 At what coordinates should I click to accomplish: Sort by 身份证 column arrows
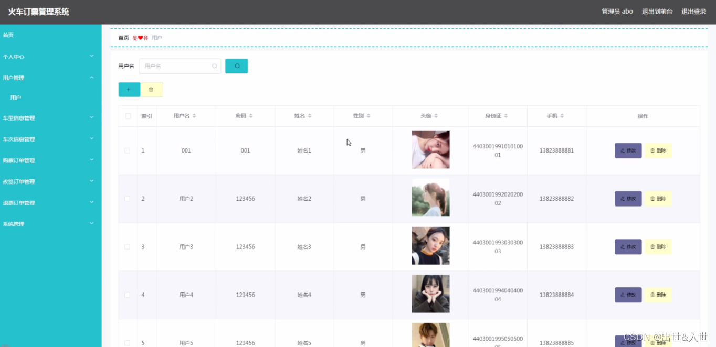(506, 116)
